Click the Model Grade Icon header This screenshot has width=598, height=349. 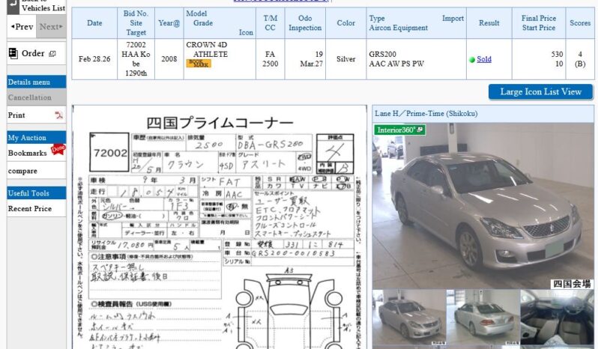pyautogui.click(x=220, y=23)
